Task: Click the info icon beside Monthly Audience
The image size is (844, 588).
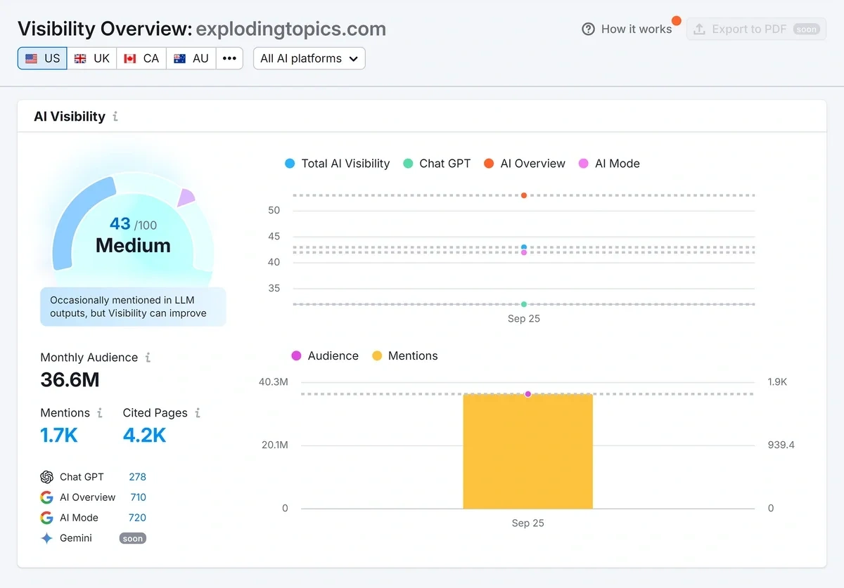Action: 148,358
